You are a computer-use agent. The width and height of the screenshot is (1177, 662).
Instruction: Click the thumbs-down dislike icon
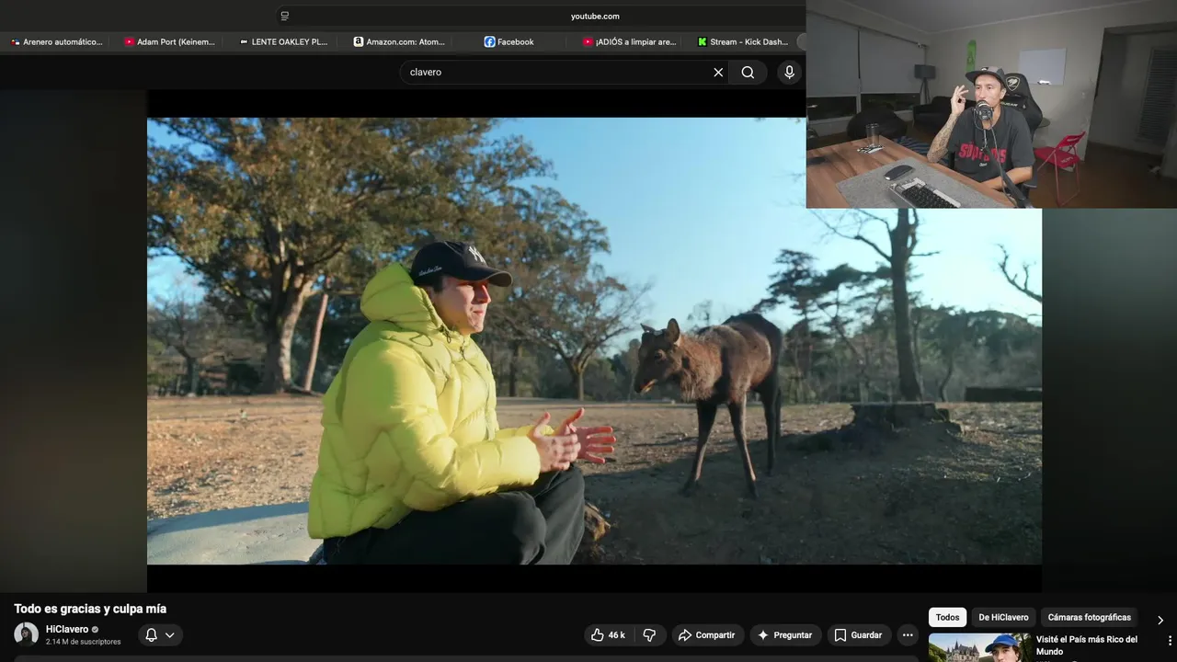click(x=649, y=635)
